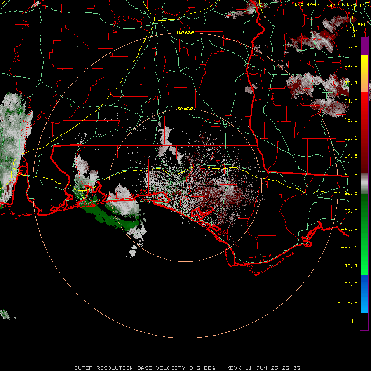This screenshot has width=371, height=371.
Task: Click the -32.0 legend value
Action: coord(349,211)
